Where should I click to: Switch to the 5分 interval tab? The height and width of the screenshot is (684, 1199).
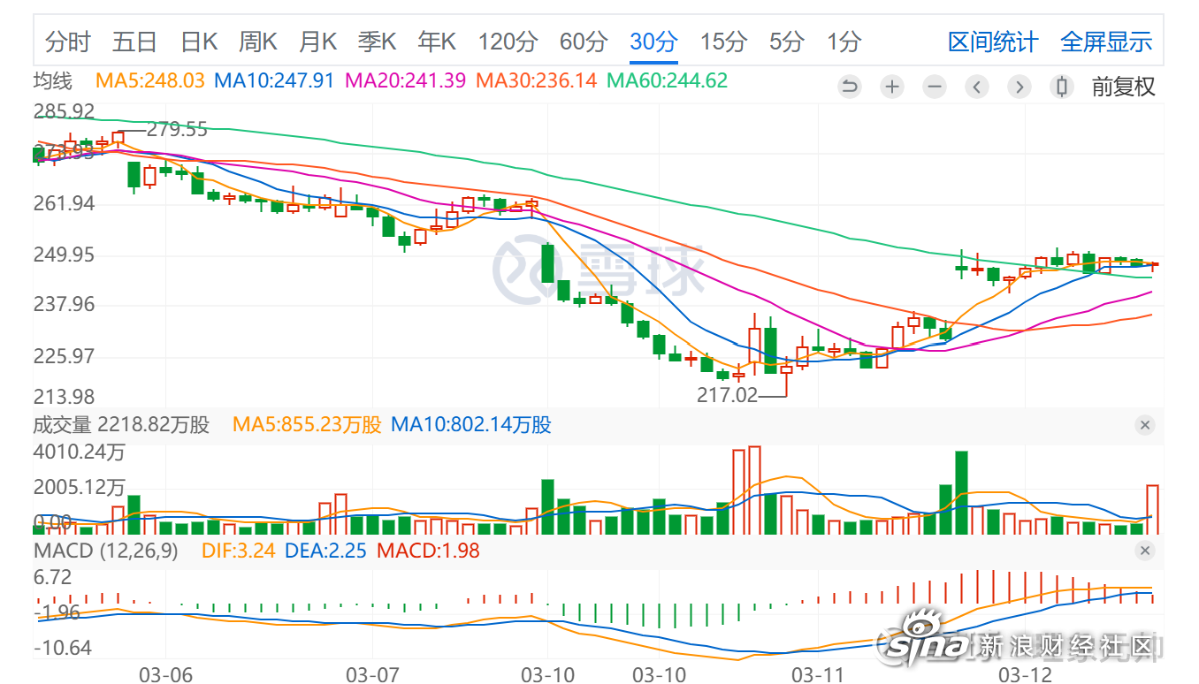(787, 42)
